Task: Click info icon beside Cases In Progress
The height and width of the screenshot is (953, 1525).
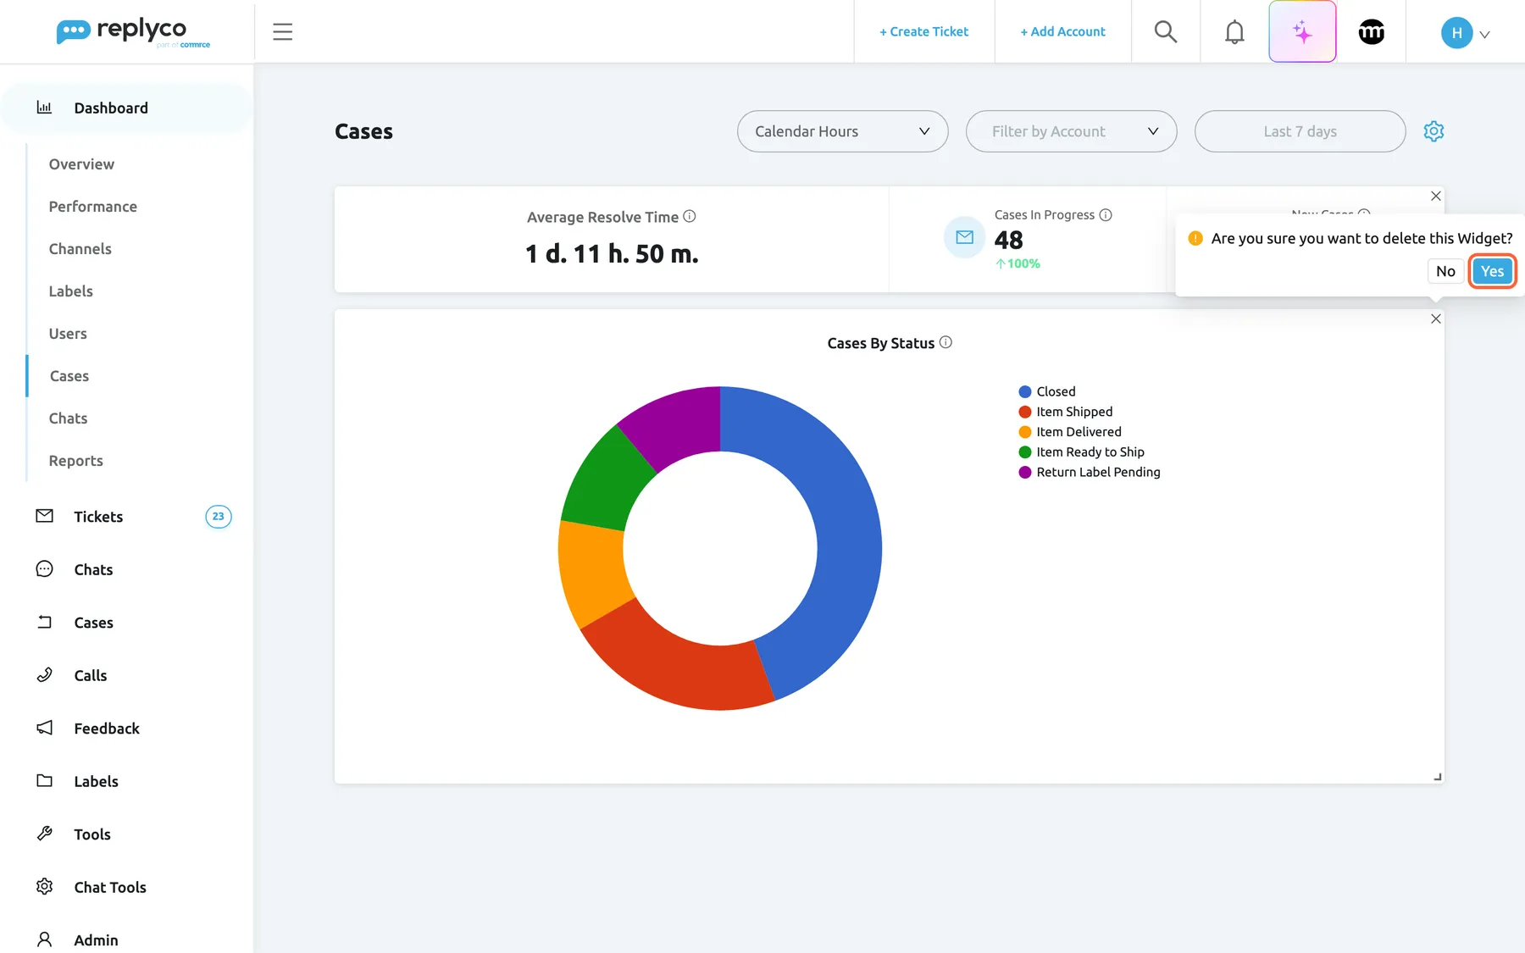Action: pos(1106,215)
